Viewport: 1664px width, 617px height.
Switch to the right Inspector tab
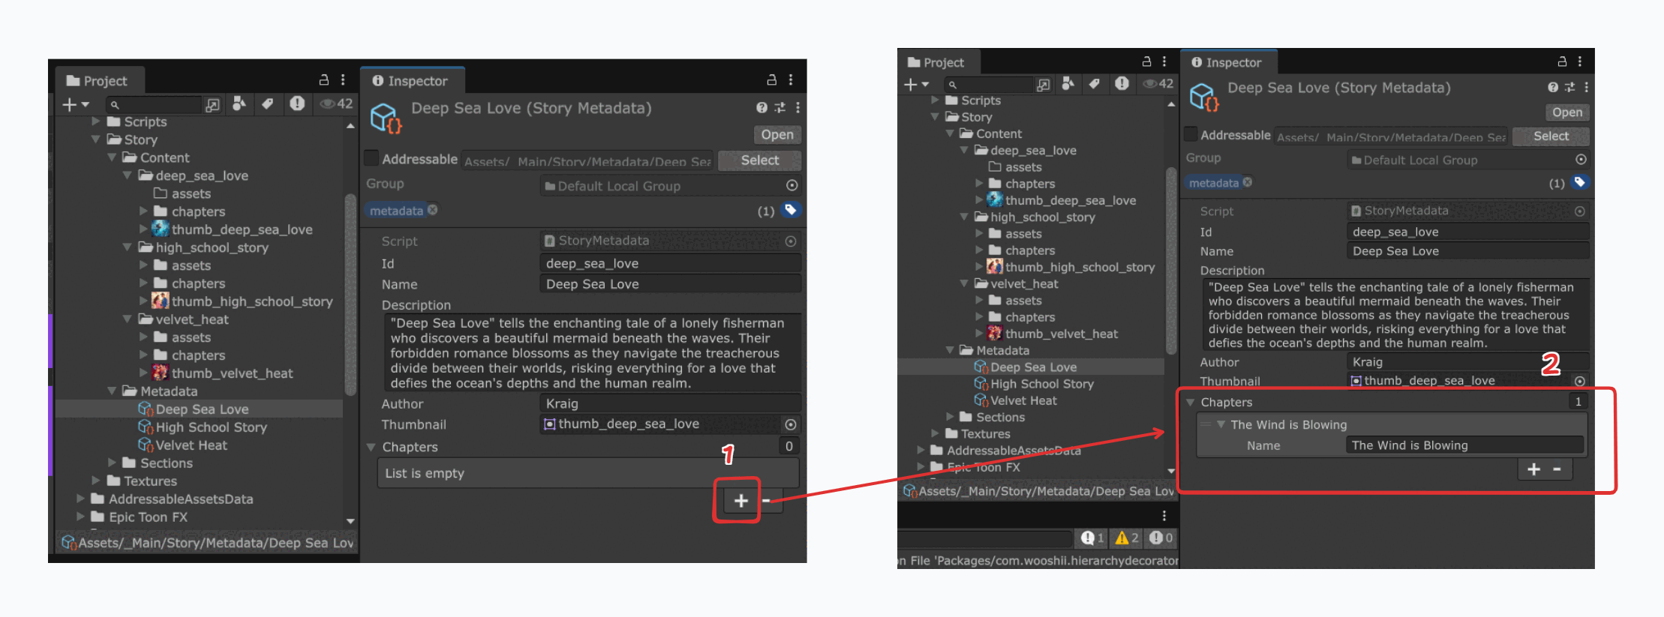pyautogui.click(x=1227, y=62)
